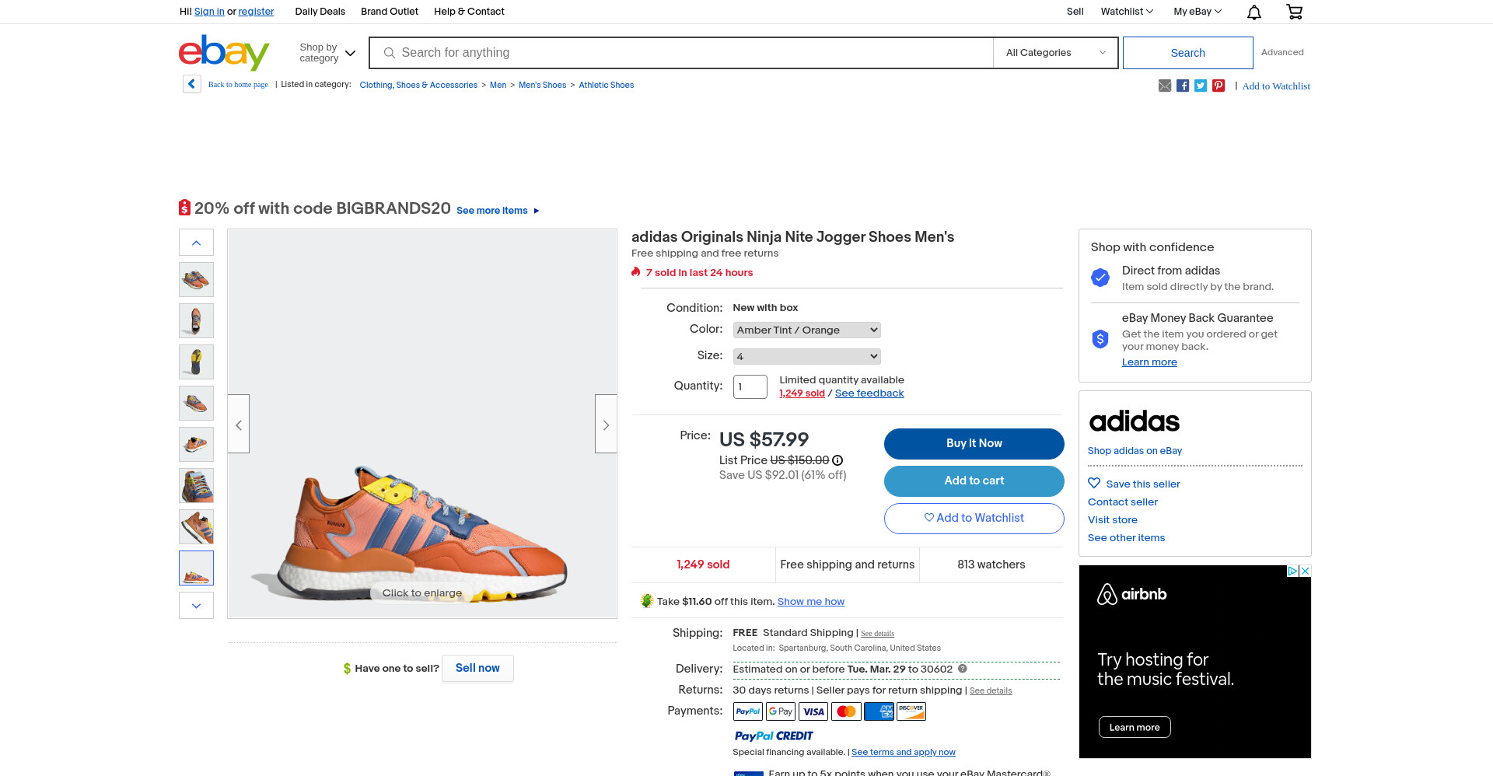Viewport: 1493px width, 776px height.
Task: Open the shopping cart icon
Action: [x=1294, y=12]
